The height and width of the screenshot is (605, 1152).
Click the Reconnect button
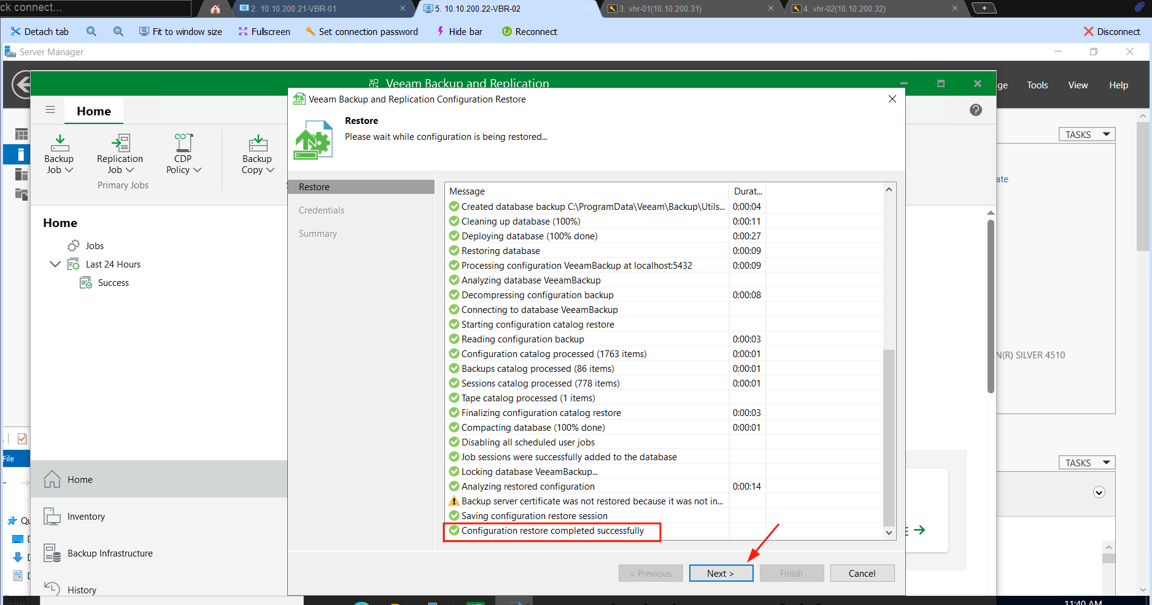pyautogui.click(x=529, y=31)
